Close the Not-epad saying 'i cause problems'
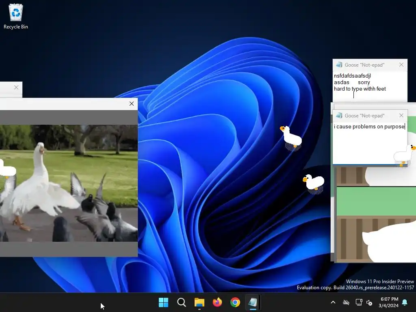Image resolution: width=416 pixels, height=312 pixels. click(x=401, y=115)
